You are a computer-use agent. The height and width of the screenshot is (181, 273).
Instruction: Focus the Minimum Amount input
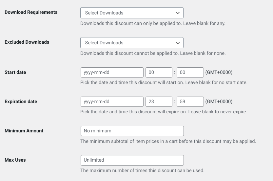[132, 131]
